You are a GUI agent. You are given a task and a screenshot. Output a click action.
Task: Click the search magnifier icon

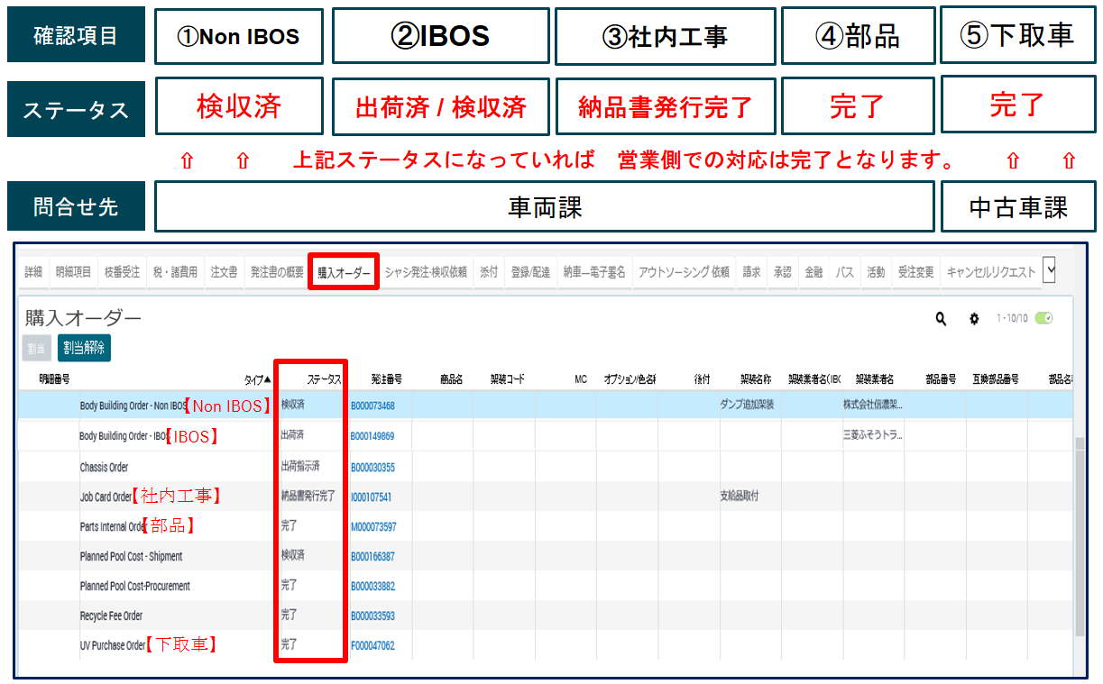pyautogui.click(x=941, y=319)
